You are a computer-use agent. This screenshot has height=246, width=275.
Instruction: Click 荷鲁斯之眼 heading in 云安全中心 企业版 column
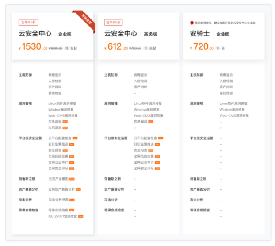[27, 179]
